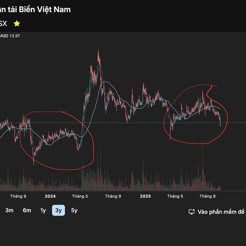
Task: Toggle the yellow favorite star
Action: point(17,24)
